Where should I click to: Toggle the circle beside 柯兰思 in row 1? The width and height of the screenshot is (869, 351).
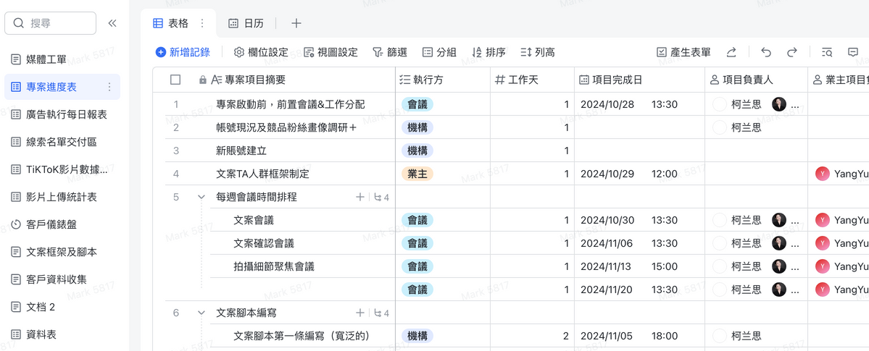pos(719,104)
